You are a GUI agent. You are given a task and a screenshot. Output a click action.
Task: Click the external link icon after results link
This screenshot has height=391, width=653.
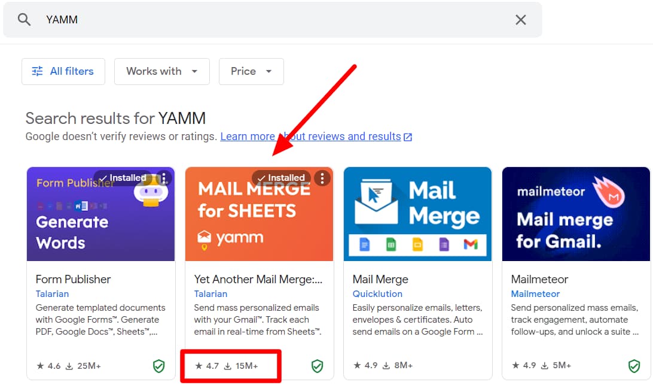click(408, 137)
